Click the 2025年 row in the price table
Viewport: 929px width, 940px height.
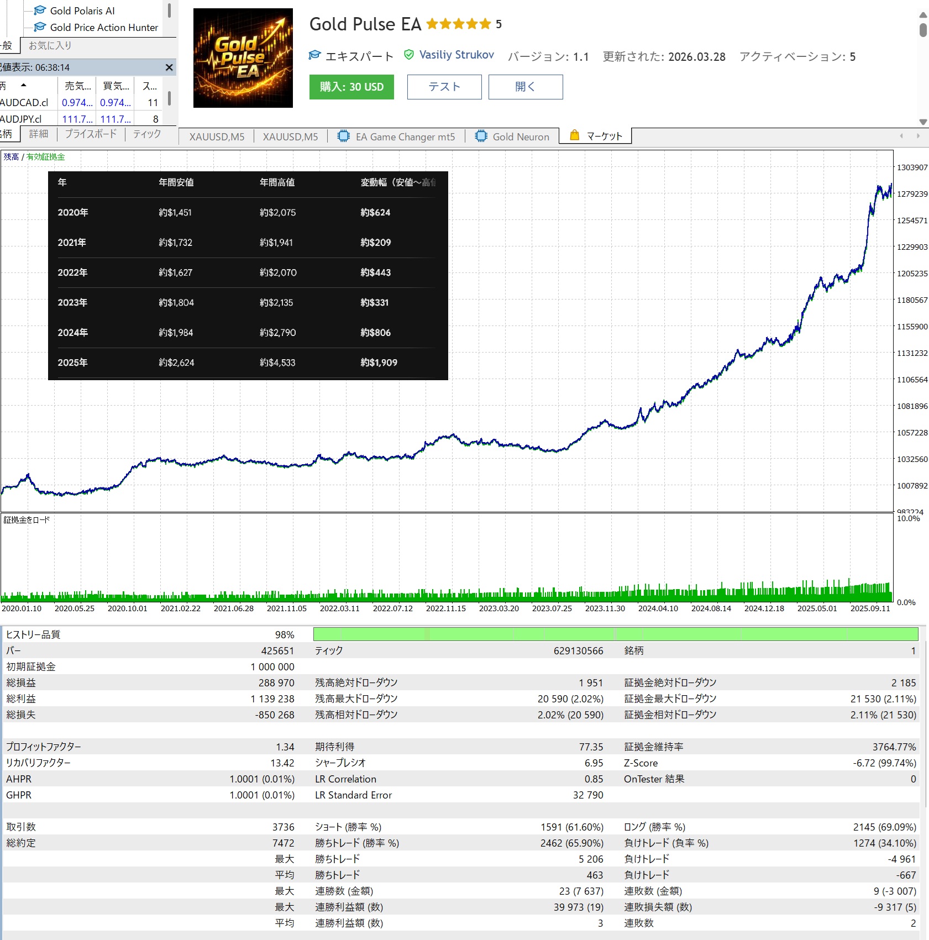(x=247, y=363)
